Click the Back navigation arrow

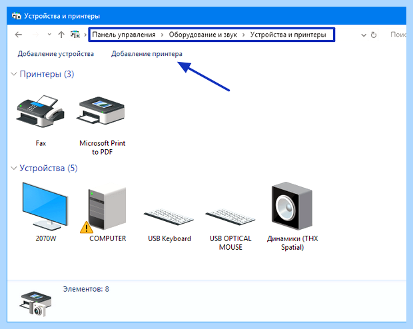coord(19,35)
